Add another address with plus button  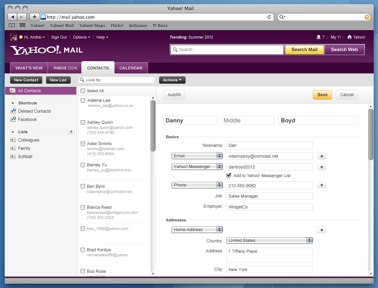click(x=321, y=230)
